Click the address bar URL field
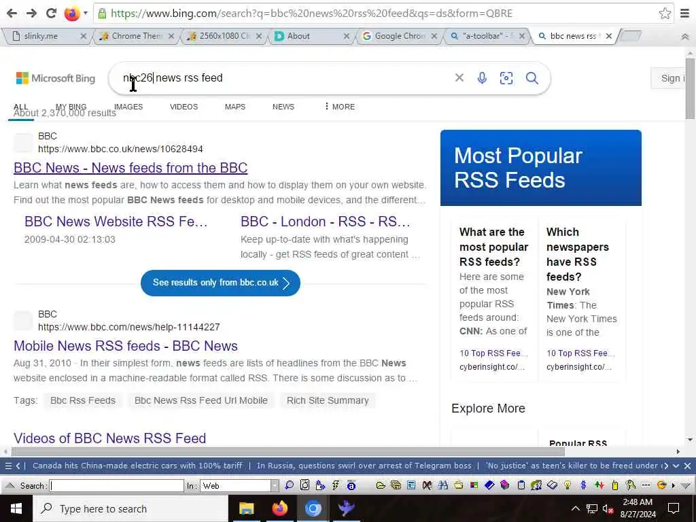696x522 pixels. click(383, 14)
